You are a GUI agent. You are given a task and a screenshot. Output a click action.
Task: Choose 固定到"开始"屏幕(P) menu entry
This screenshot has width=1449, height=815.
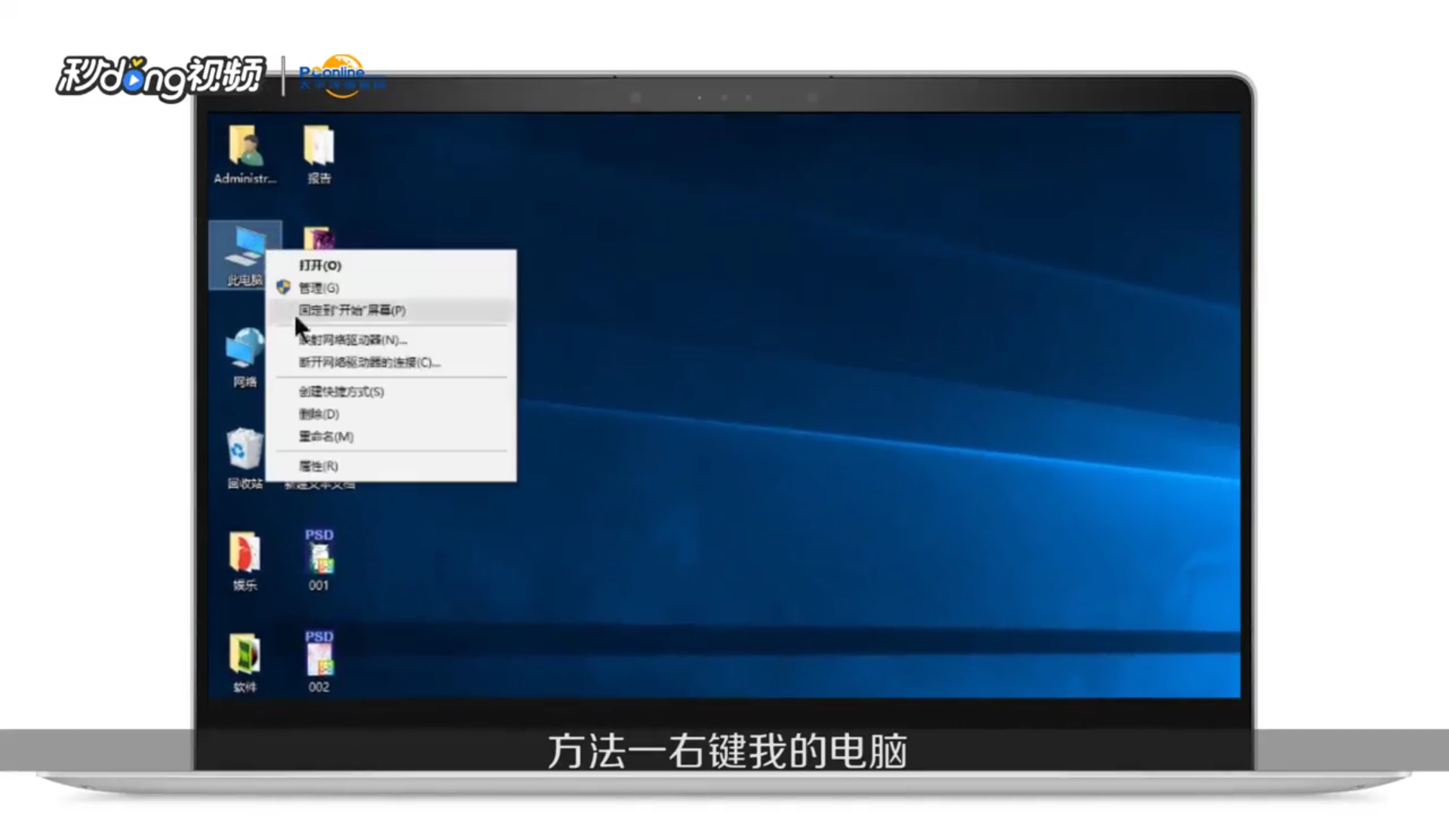[392, 310]
